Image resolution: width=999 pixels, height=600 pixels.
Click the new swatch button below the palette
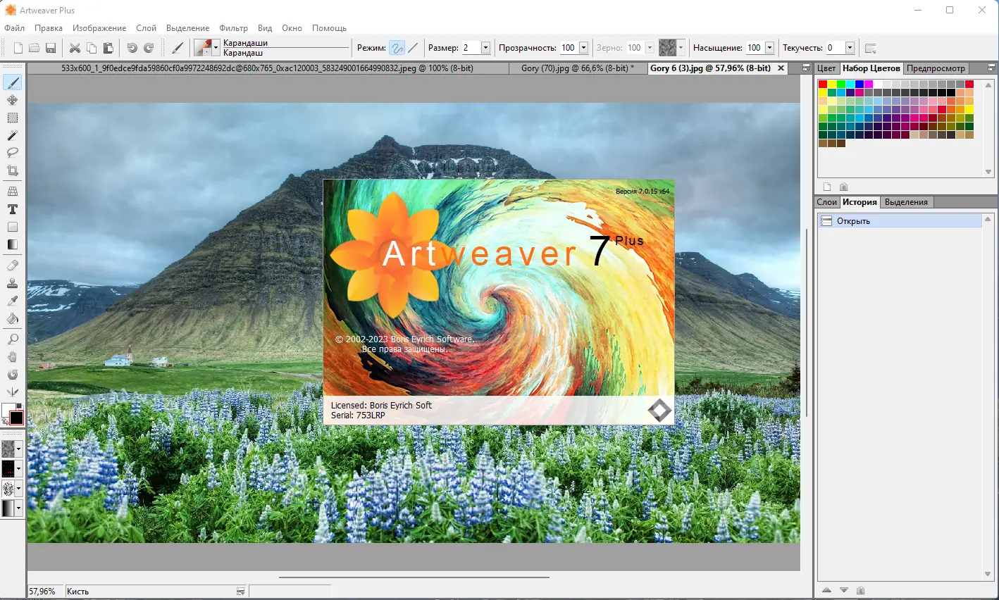826,186
